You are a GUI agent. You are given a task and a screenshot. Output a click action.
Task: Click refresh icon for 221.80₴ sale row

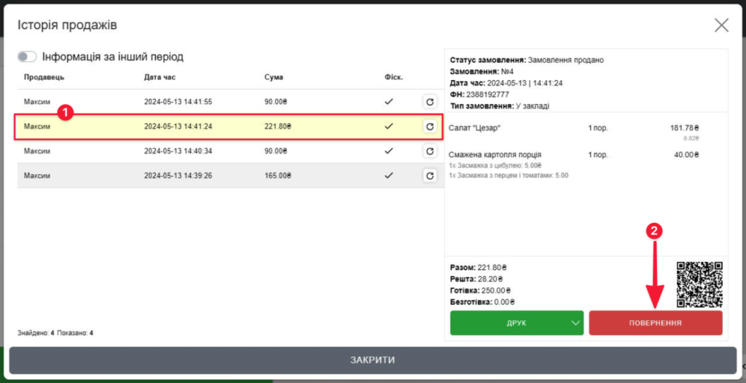coord(430,127)
